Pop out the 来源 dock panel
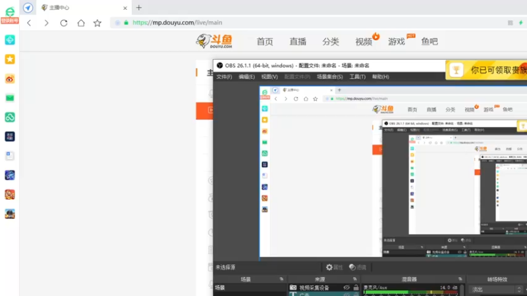Screen dimensions: 527x296 (354, 279)
